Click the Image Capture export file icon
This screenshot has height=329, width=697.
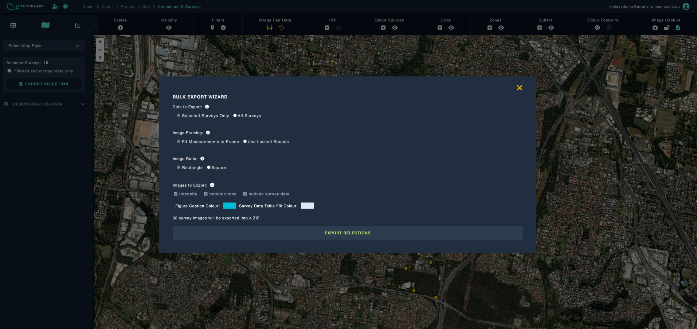coord(678,28)
